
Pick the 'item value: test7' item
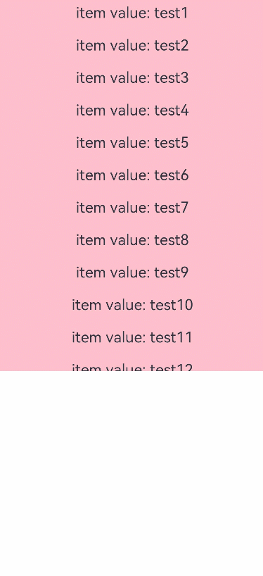[x=131, y=208]
